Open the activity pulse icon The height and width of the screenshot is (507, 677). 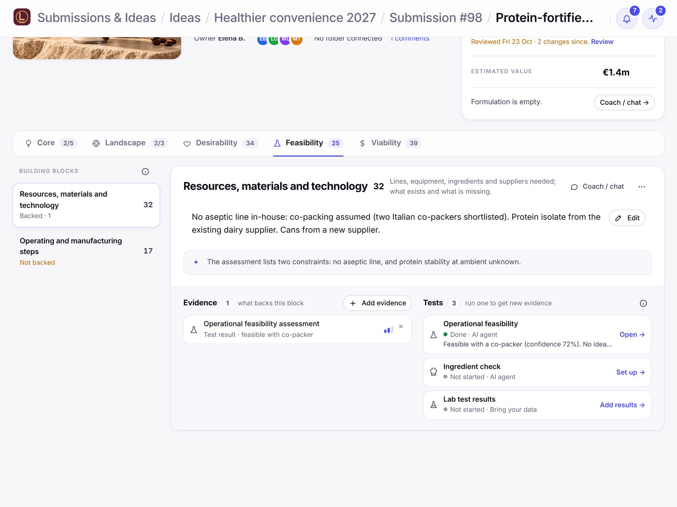click(653, 18)
